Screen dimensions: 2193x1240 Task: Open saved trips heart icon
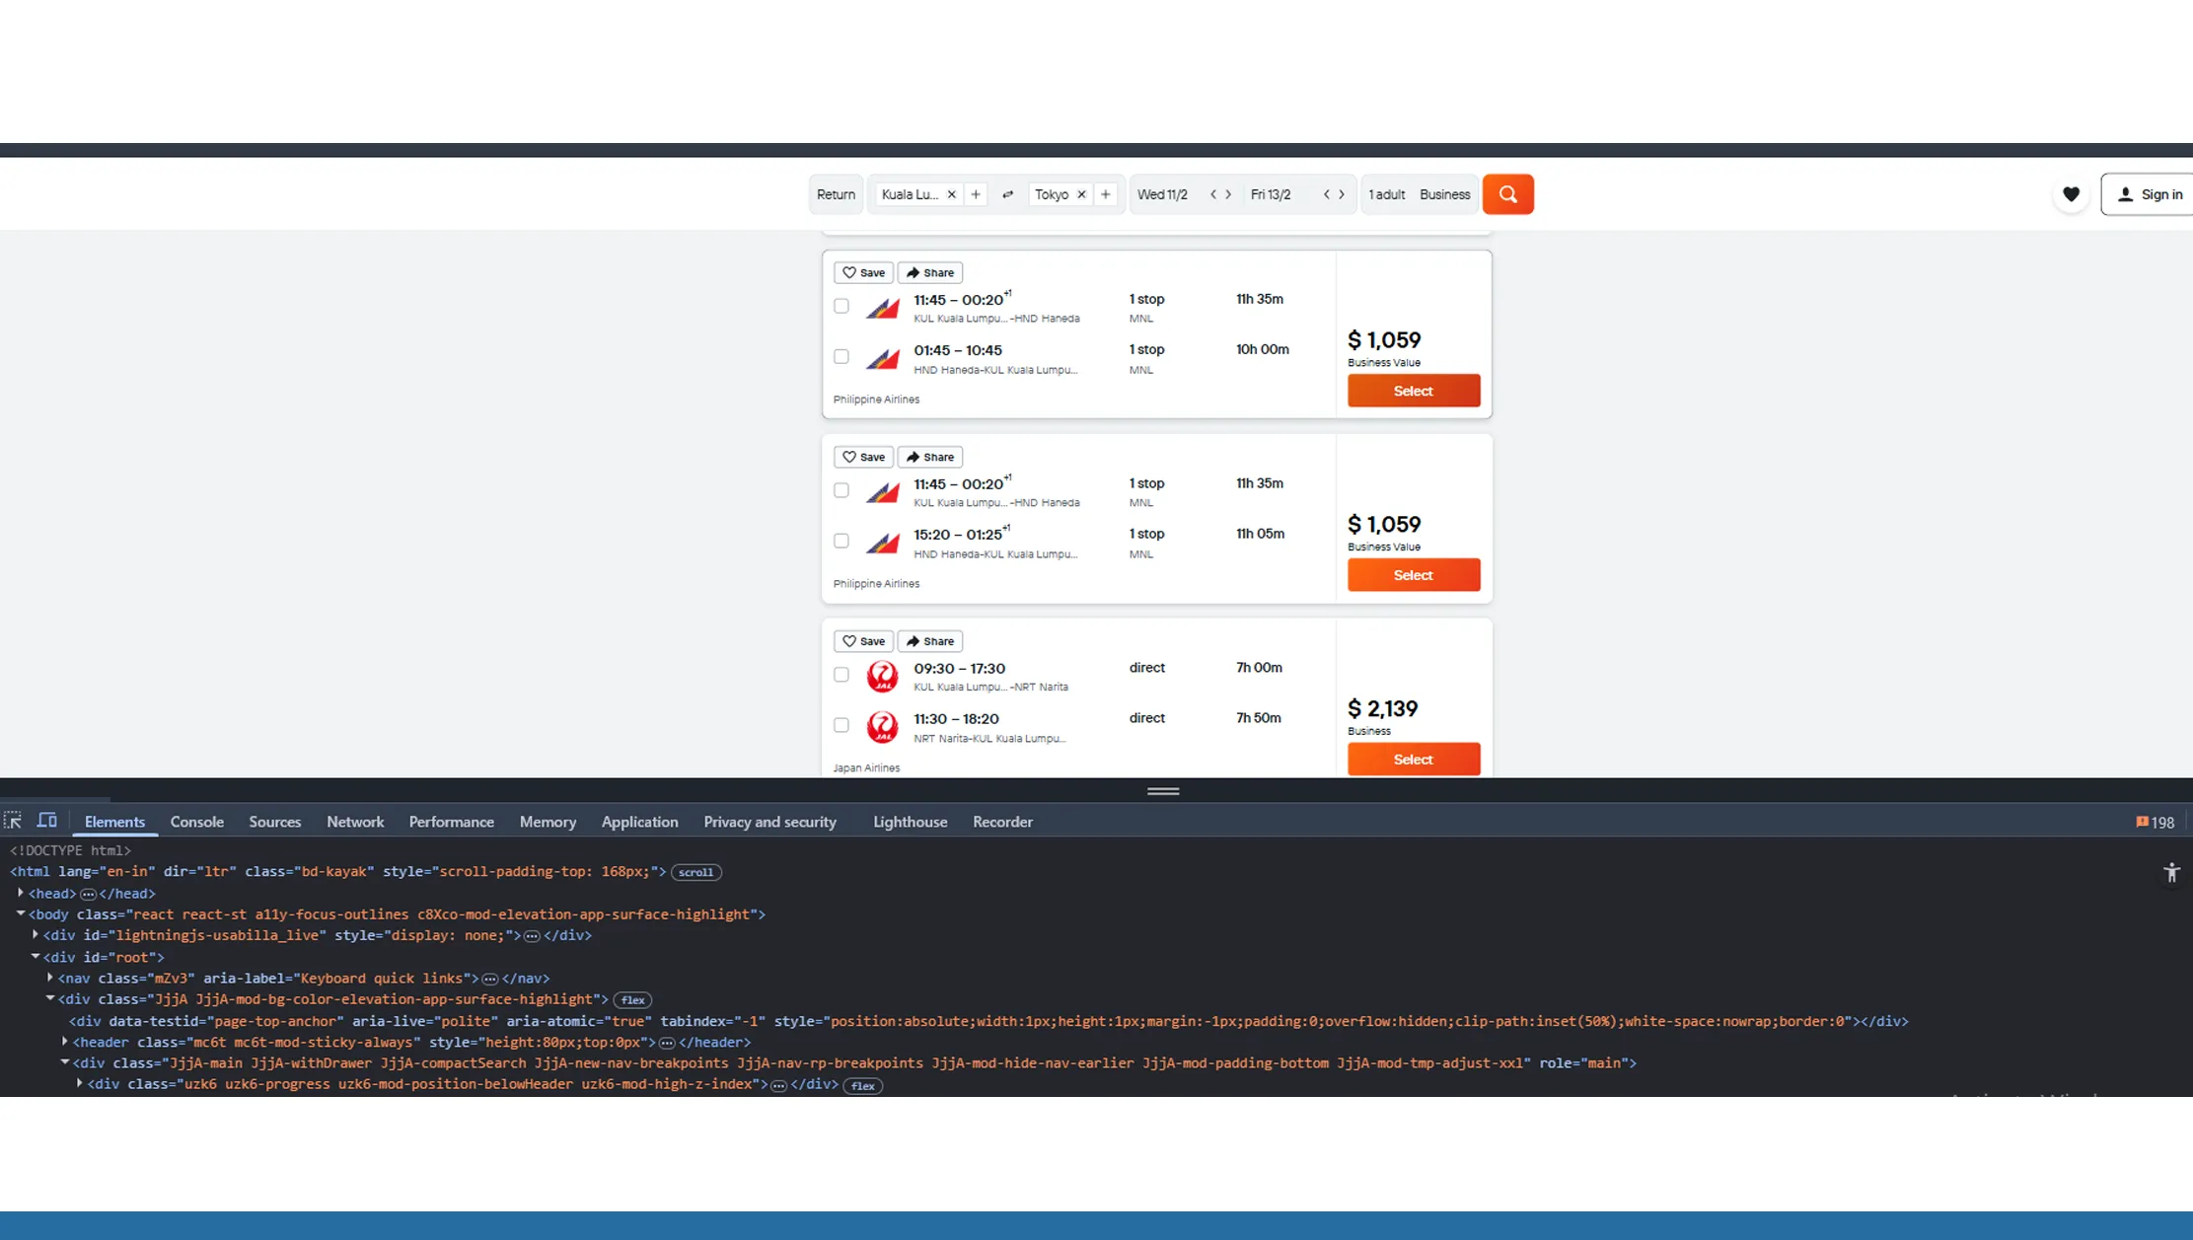pos(2071,194)
